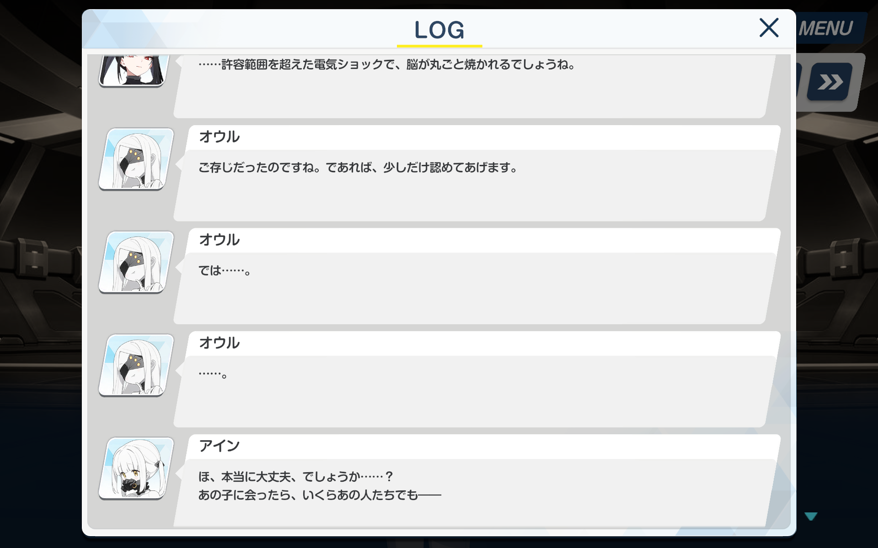This screenshot has height=548, width=878.
Task: Click the first オウル name label
Action: click(219, 137)
